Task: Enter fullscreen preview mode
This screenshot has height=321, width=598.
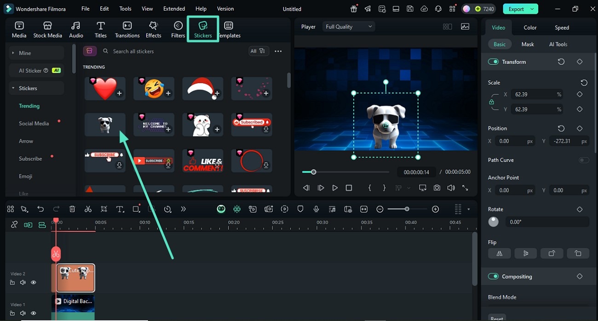Action: tap(465, 188)
